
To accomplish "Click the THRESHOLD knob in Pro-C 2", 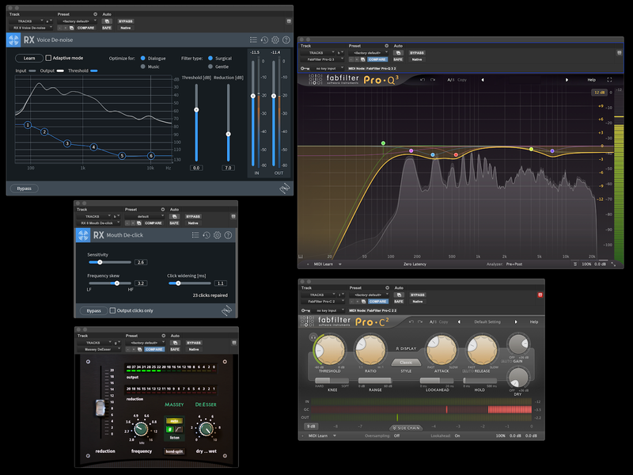I will 330,349.
